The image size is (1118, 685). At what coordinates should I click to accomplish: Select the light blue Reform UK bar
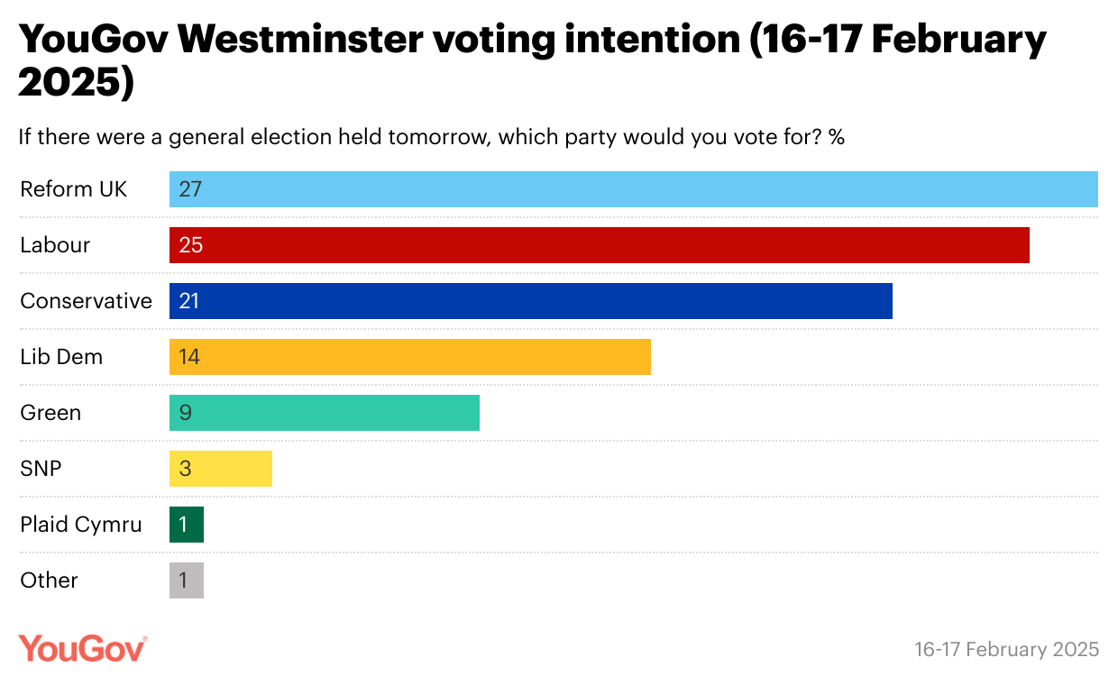(x=634, y=189)
